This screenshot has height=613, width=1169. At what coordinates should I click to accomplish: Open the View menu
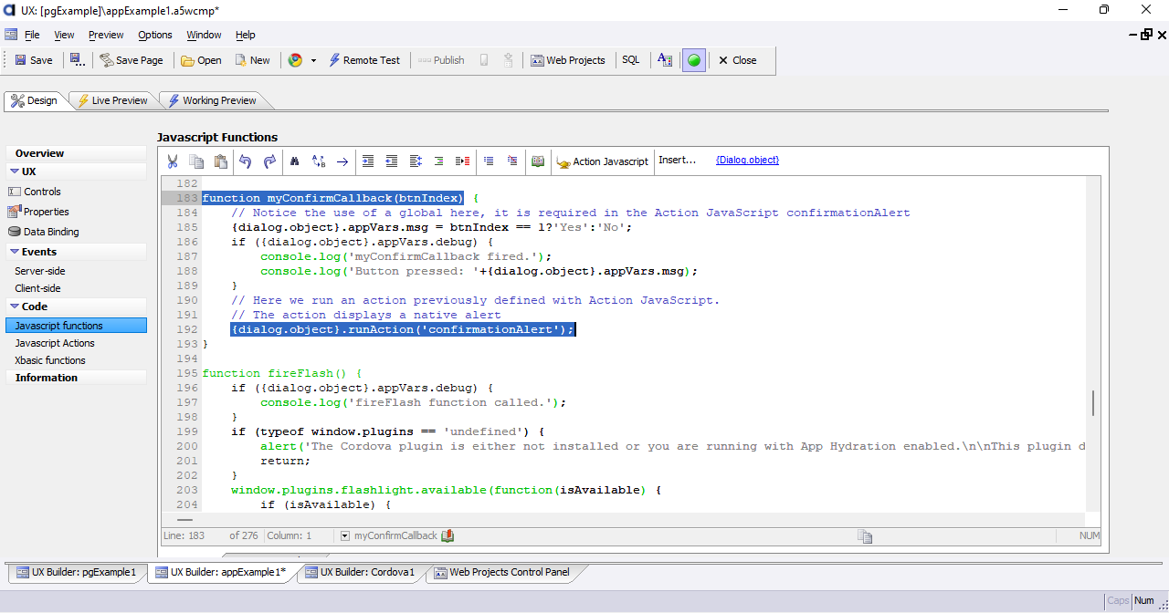tap(64, 35)
